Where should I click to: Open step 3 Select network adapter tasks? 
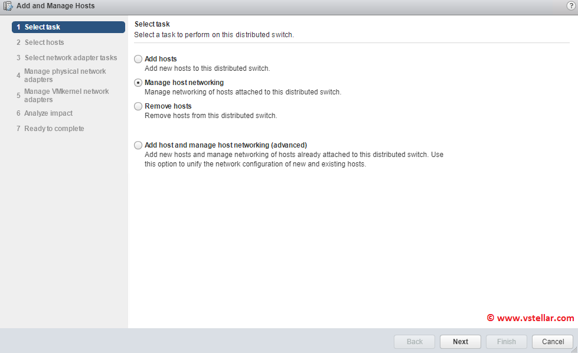click(70, 58)
